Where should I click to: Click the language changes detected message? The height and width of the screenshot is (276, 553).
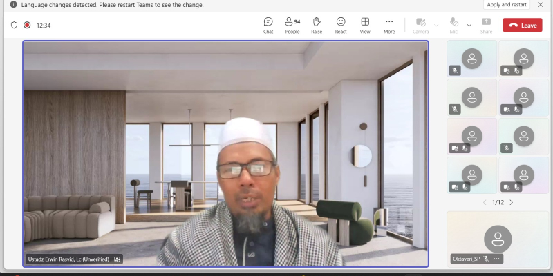click(x=112, y=5)
